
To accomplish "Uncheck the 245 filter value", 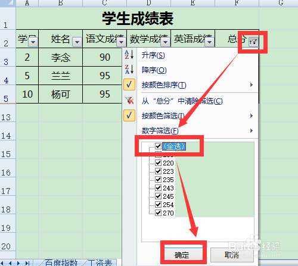I will [158, 196].
